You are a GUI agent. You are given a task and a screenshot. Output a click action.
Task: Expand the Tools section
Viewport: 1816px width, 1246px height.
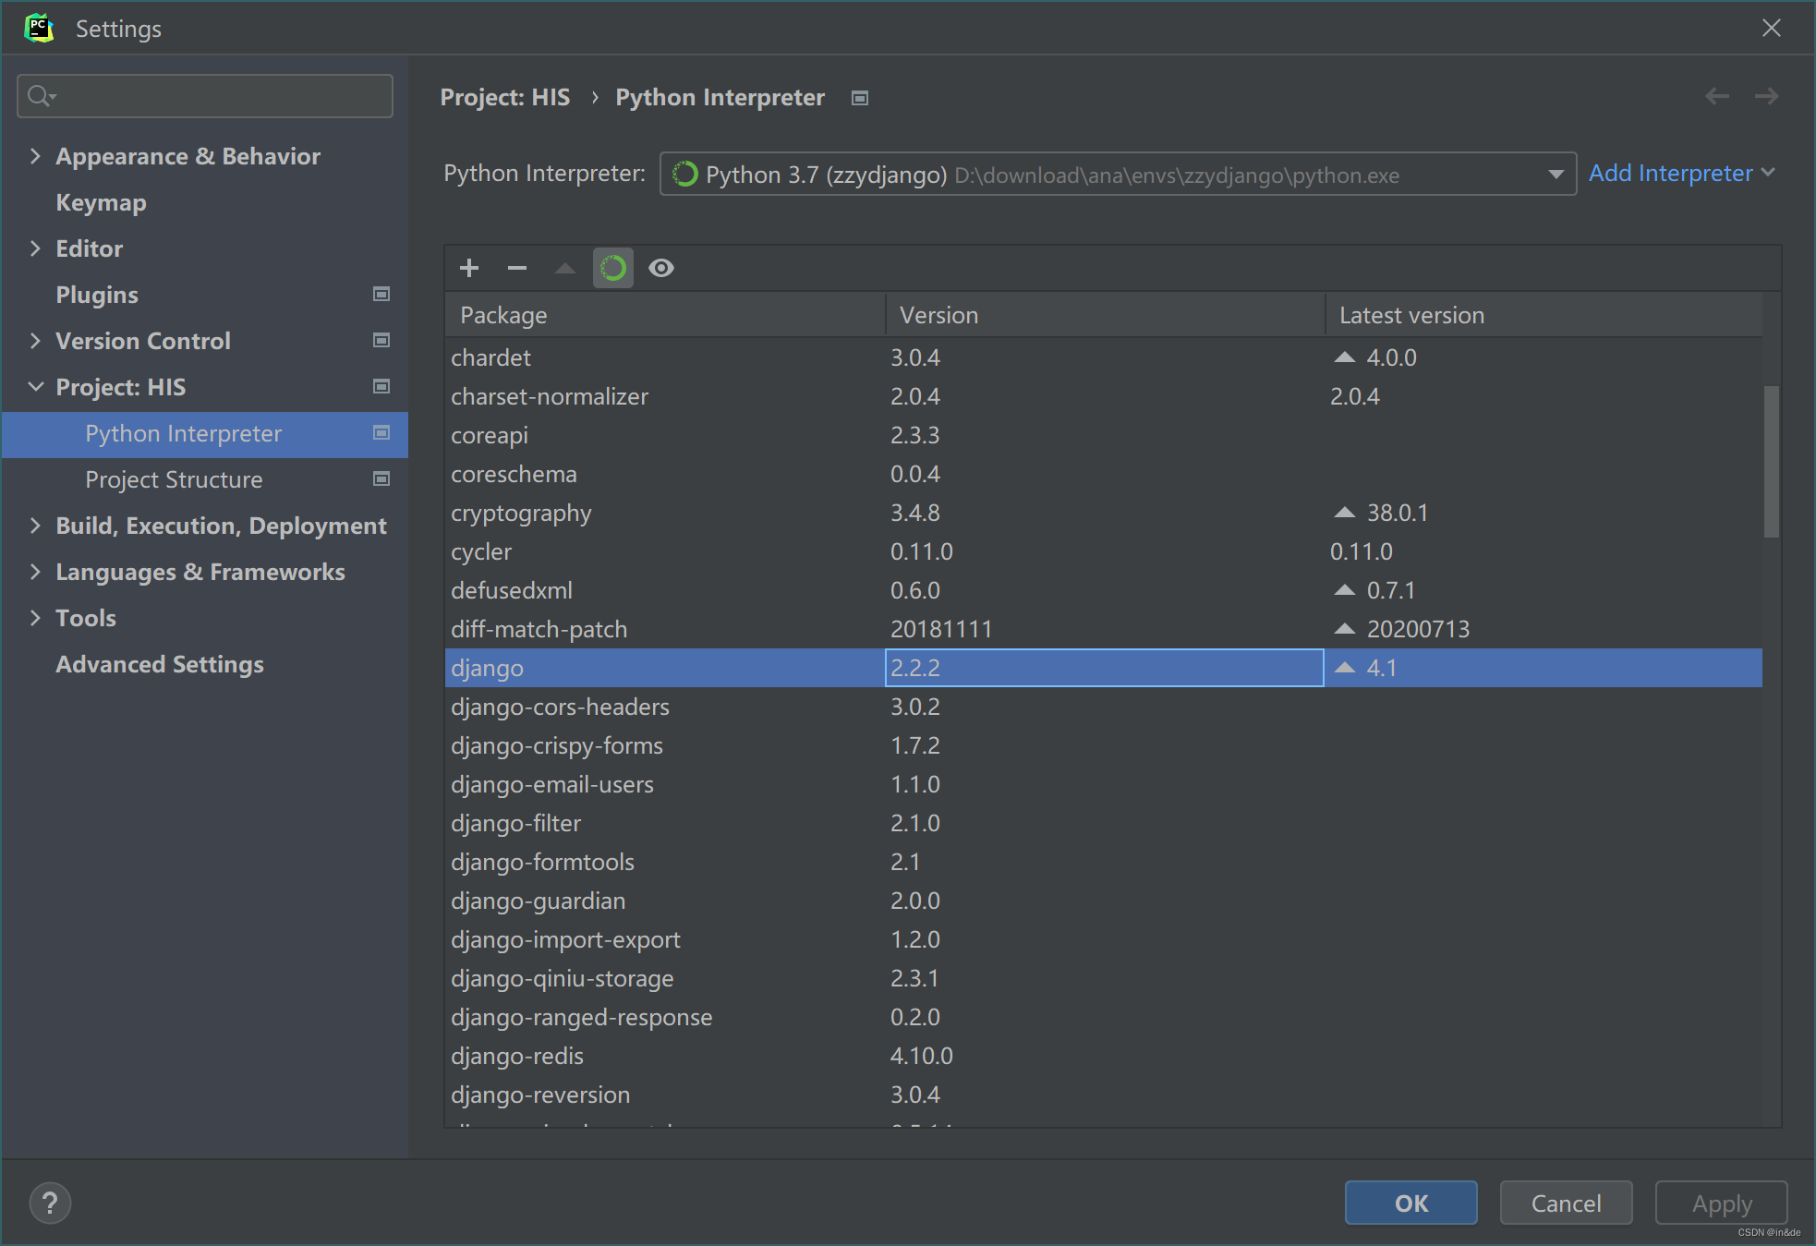35,618
